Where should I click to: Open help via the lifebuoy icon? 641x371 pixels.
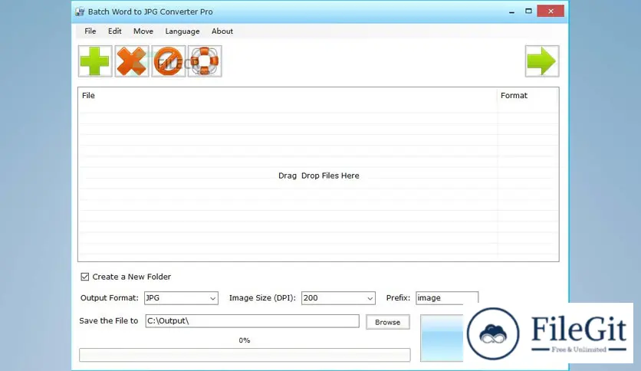(x=205, y=61)
